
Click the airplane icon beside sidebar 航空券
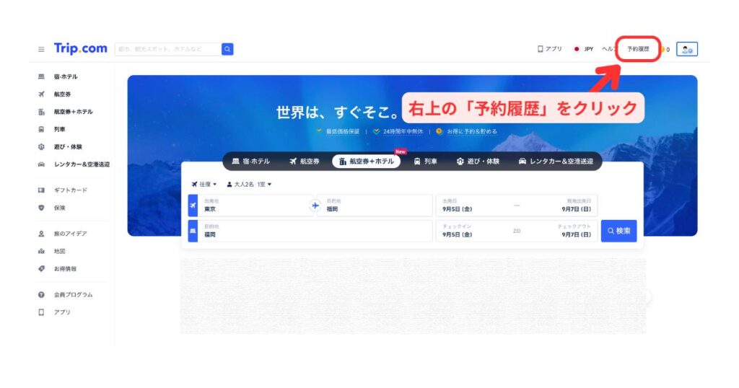click(41, 94)
